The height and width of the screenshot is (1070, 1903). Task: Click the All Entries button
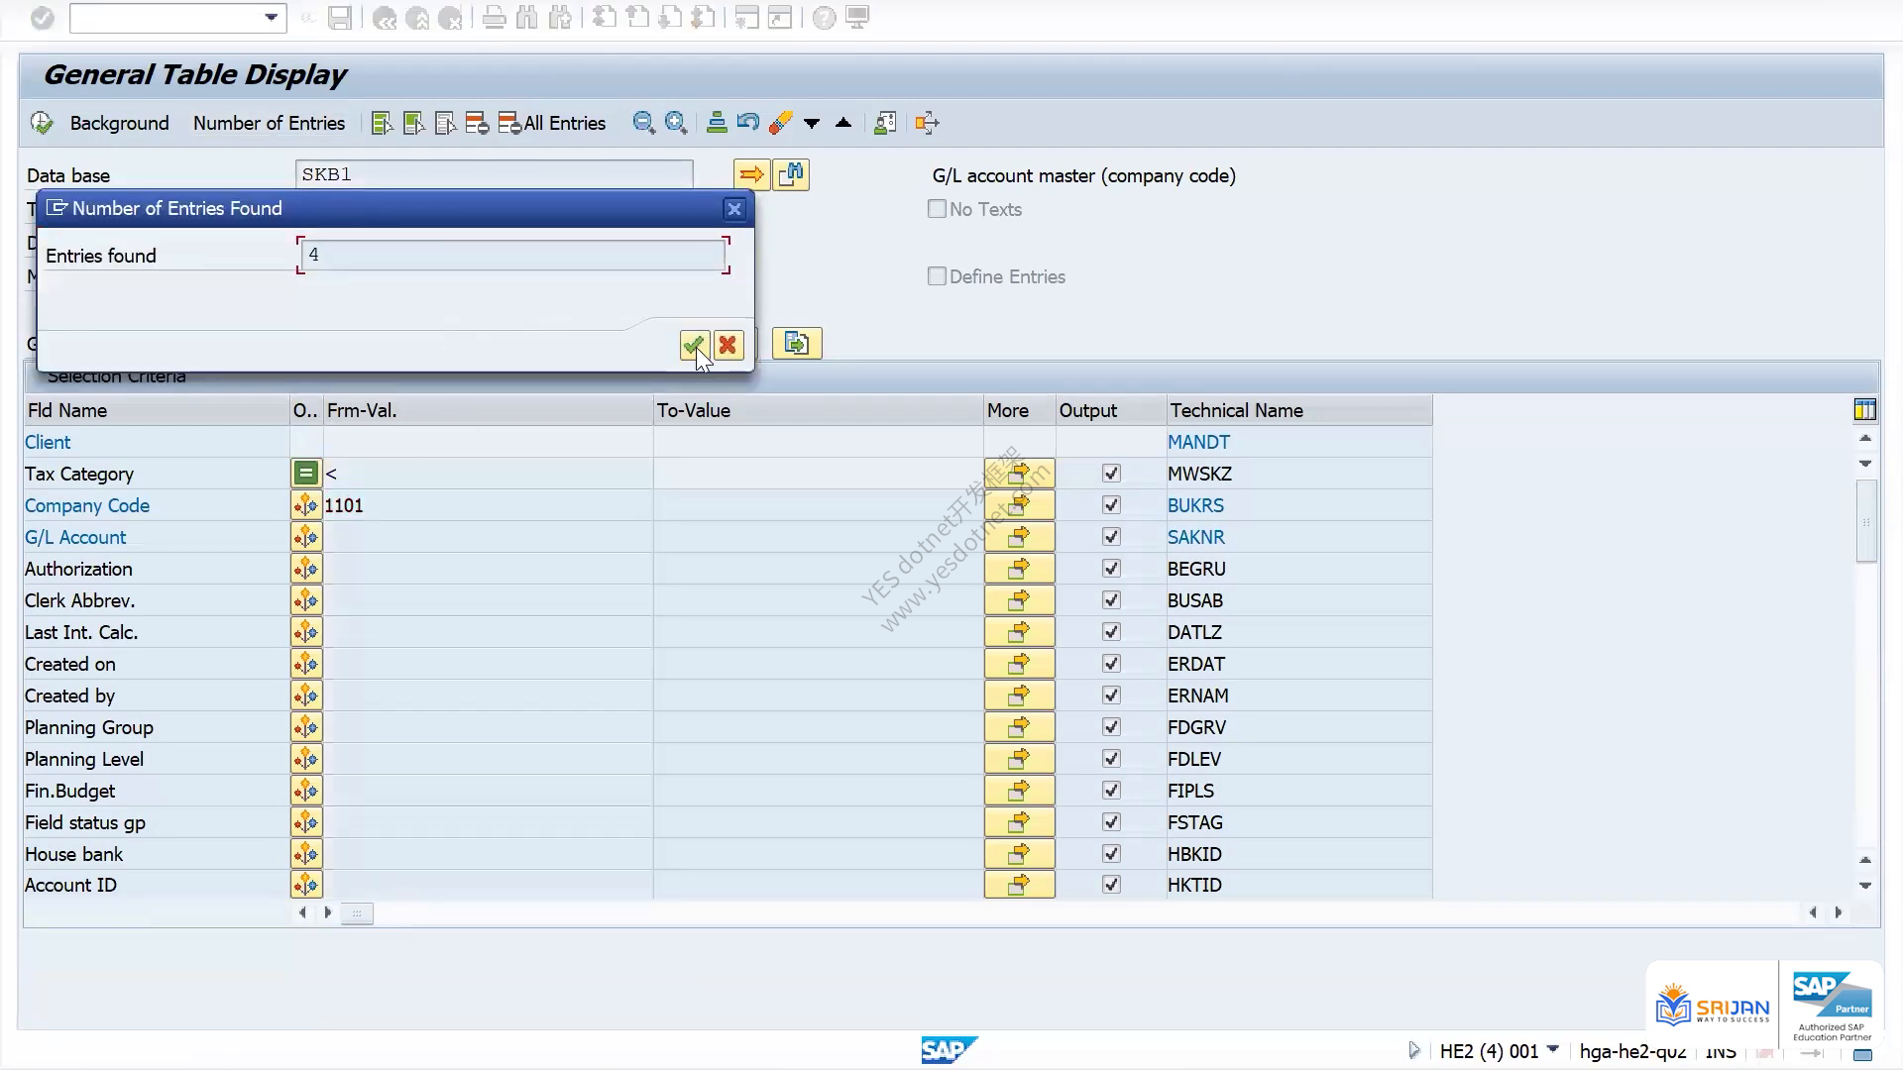(552, 123)
